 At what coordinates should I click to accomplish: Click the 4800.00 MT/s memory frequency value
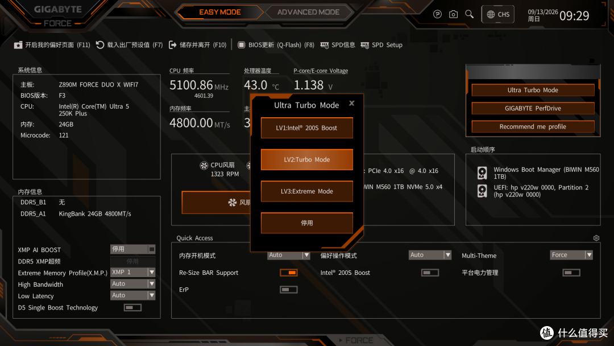(200, 123)
